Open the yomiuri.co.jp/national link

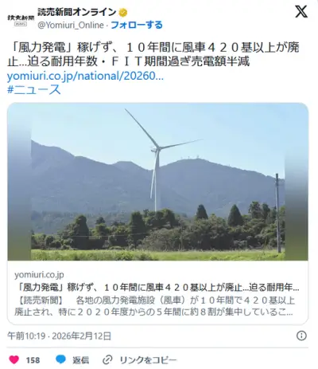coord(85,76)
